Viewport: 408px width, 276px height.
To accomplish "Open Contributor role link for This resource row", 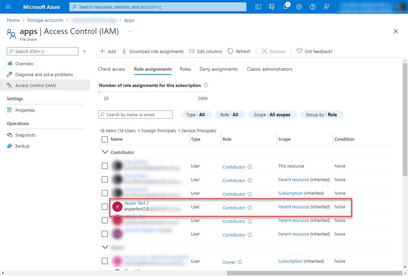I will click(x=234, y=167).
